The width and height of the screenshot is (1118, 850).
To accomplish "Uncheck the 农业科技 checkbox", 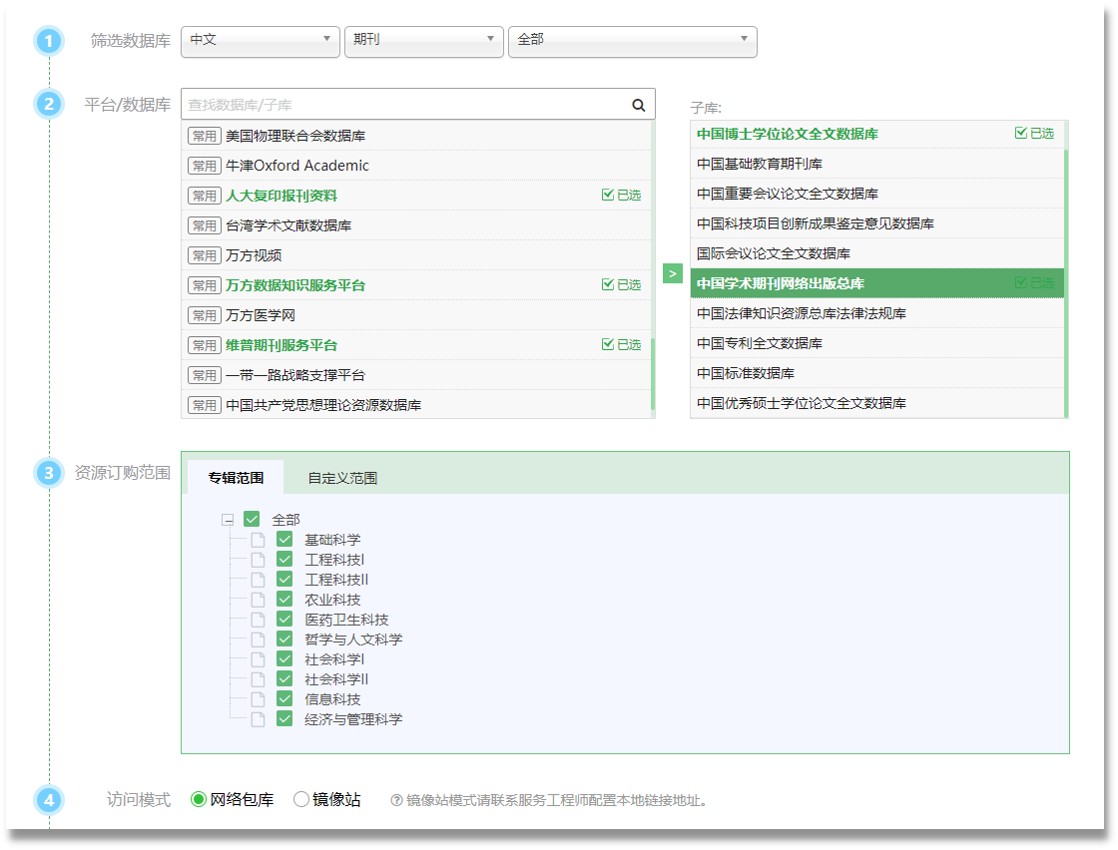I will 284,599.
